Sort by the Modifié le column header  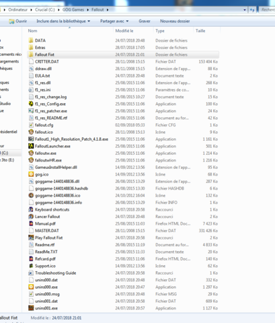pos(124,31)
